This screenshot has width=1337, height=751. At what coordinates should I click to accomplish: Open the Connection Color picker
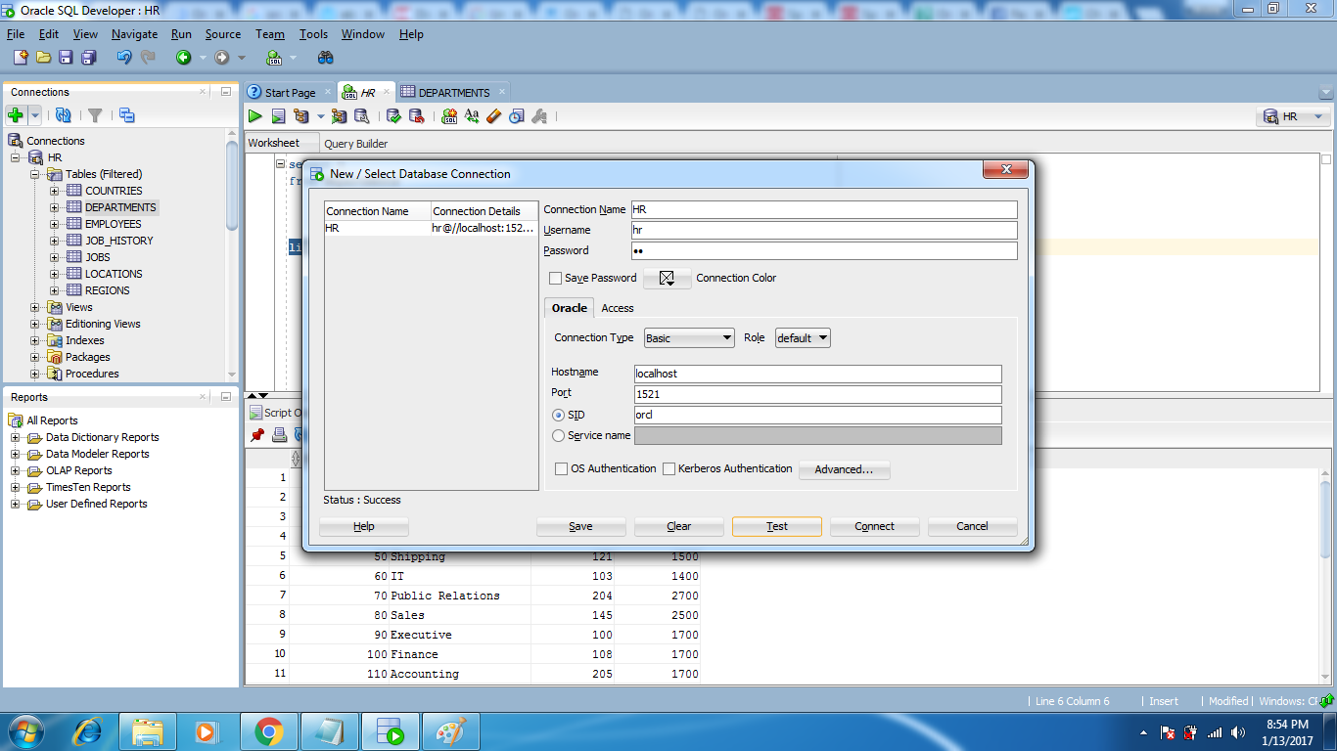(x=668, y=279)
